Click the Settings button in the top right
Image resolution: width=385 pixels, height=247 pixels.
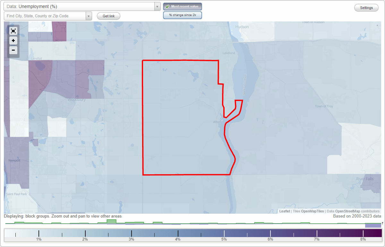click(x=366, y=8)
